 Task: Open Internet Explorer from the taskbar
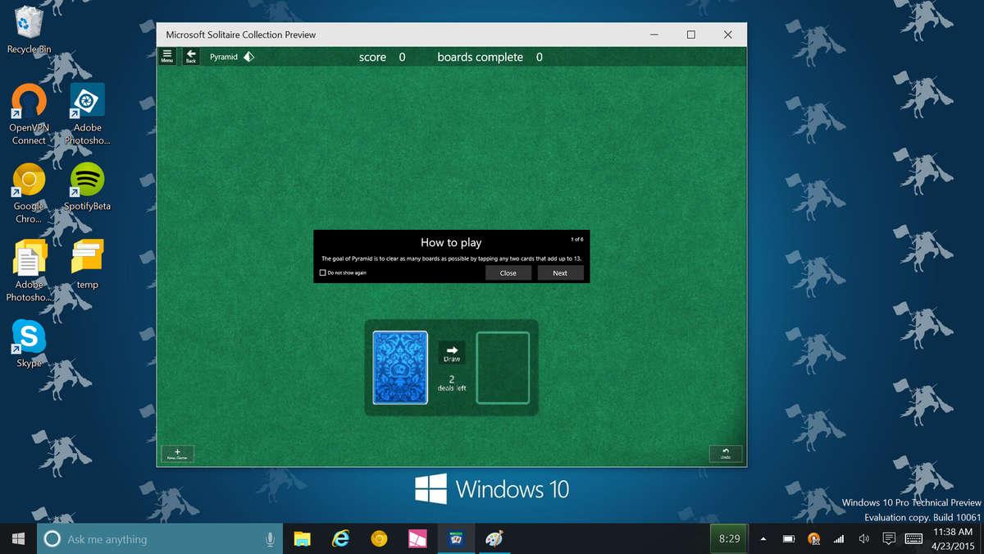[x=340, y=538]
